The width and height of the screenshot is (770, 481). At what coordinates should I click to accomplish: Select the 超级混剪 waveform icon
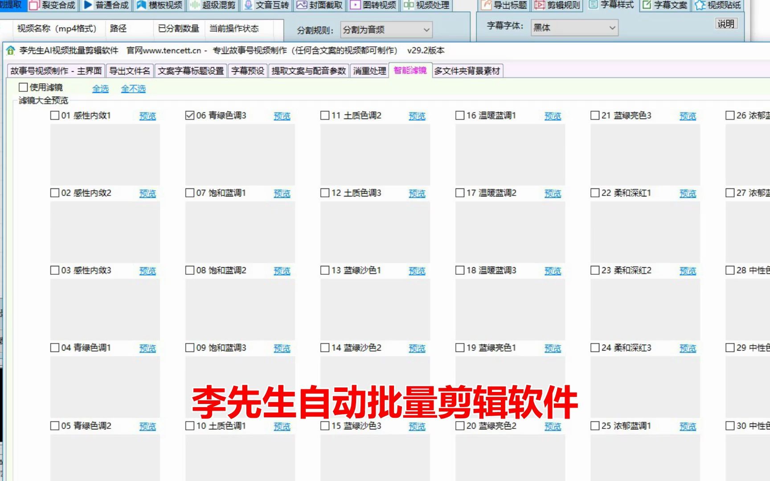tap(194, 5)
